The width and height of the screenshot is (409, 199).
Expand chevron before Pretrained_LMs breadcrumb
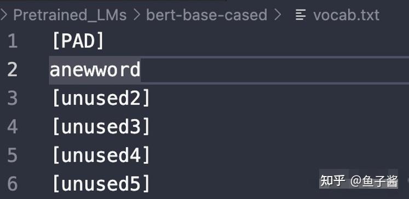pos(3,15)
